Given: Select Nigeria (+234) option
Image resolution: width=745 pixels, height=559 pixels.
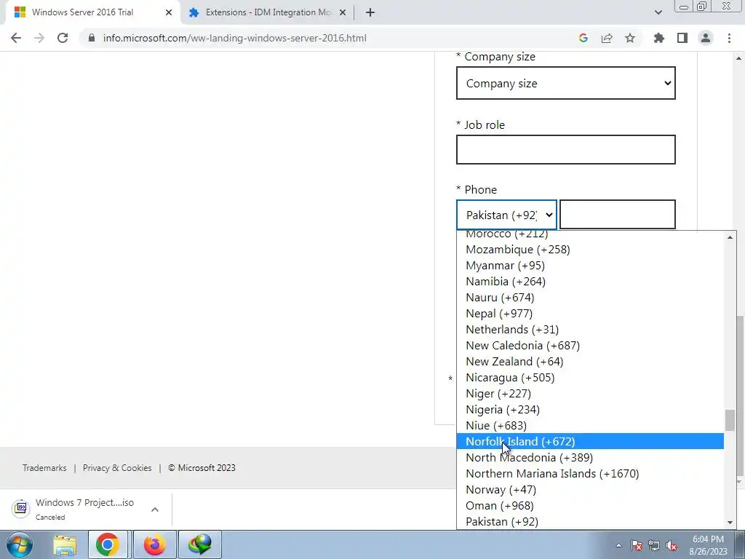Looking at the screenshot, I should [x=590, y=410].
